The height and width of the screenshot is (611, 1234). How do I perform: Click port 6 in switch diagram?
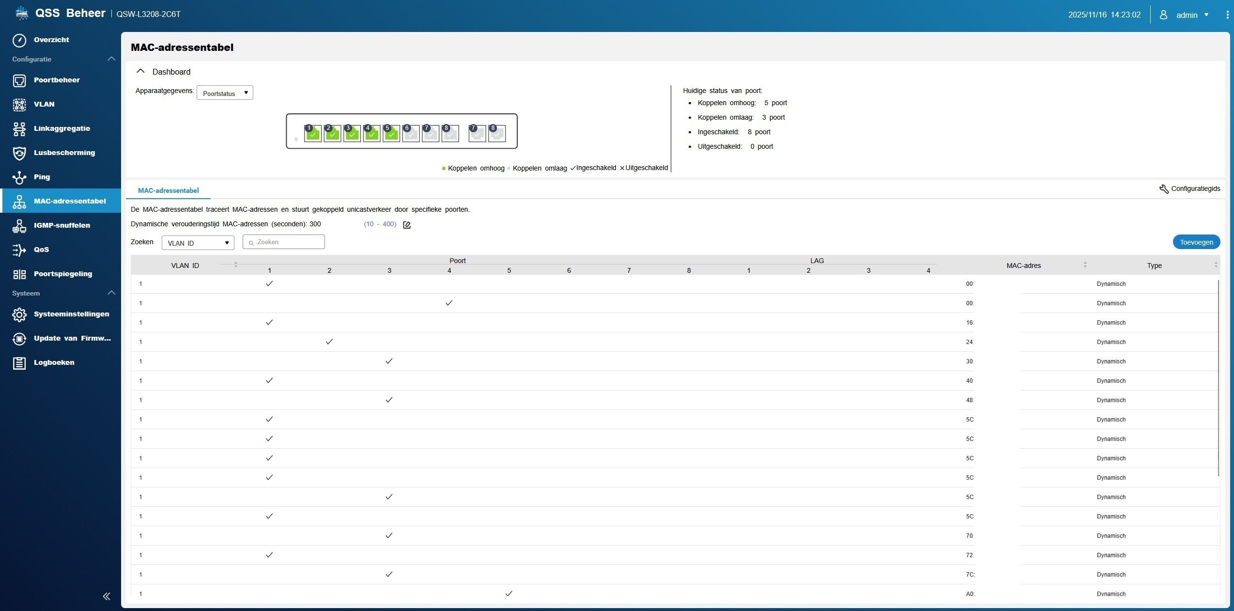[411, 133]
